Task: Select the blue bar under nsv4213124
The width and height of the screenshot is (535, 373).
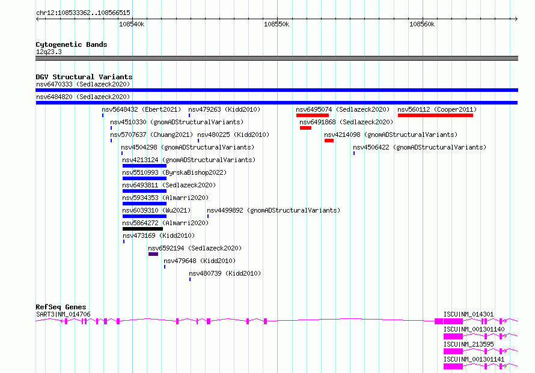Action: 145,166
